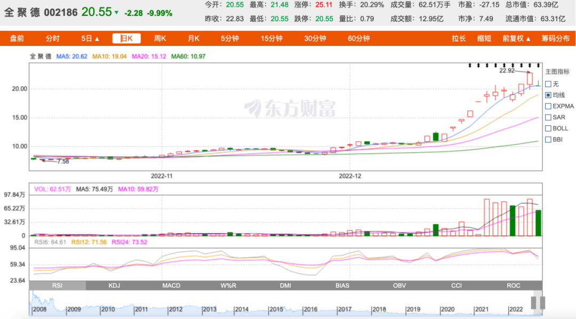Tick the BOLL checkbox

548,128
